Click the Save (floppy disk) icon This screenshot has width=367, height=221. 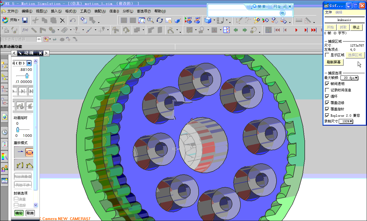pos(25,20)
